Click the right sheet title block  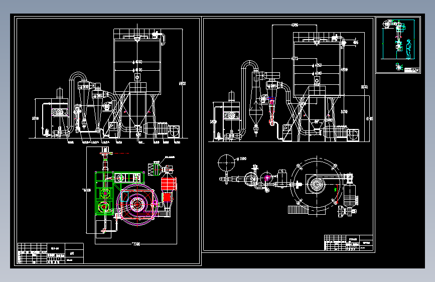click(348, 242)
